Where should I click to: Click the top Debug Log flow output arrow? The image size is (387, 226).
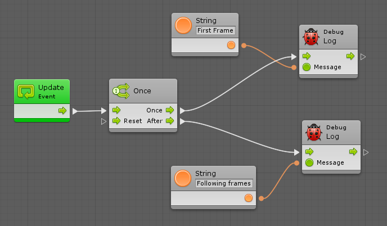click(350, 56)
